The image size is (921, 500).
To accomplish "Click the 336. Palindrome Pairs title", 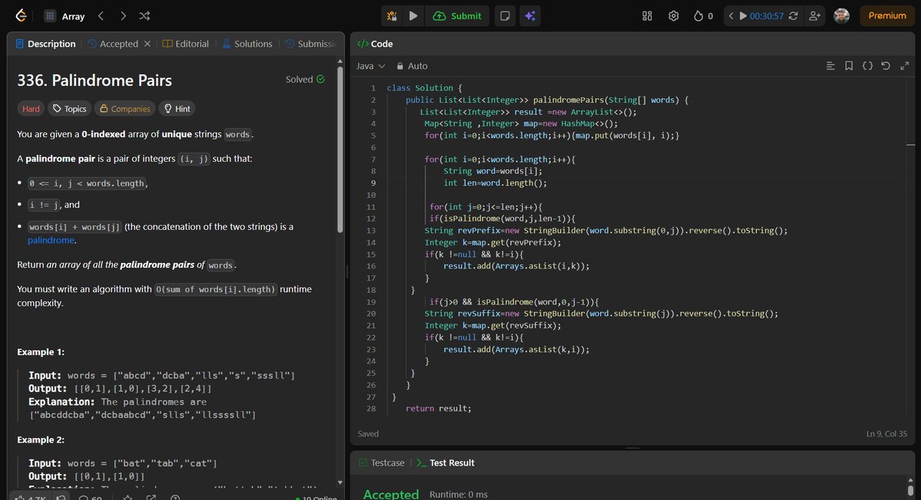I will click(x=94, y=81).
